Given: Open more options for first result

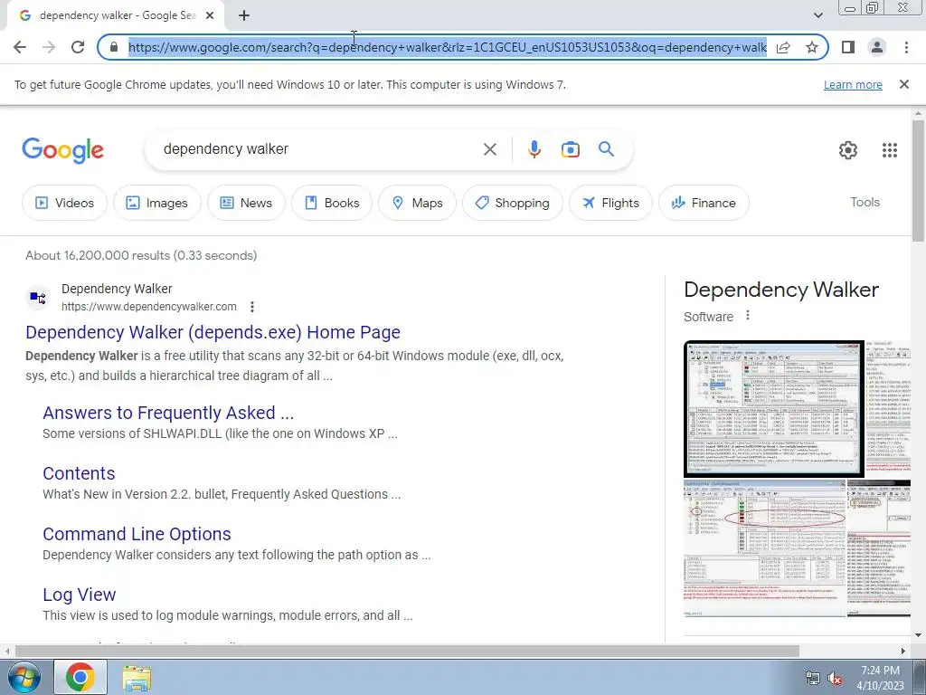Looking at the screenshot, I should pyautogui.click(x=252, y=307).
